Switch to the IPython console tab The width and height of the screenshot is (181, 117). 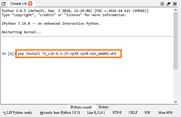[81, 107]
